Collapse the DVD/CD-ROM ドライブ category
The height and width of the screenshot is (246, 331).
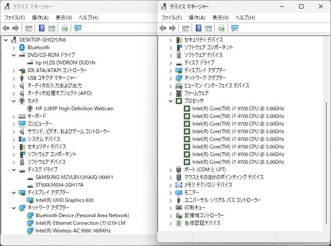[14, 55]
